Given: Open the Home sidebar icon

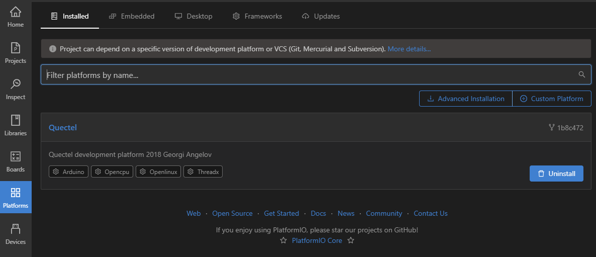Looking at the screenshot, I should click(16, 17).
